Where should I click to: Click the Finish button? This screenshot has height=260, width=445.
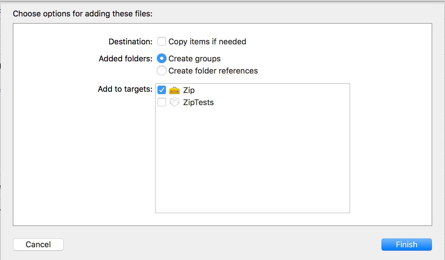[406, 245]
